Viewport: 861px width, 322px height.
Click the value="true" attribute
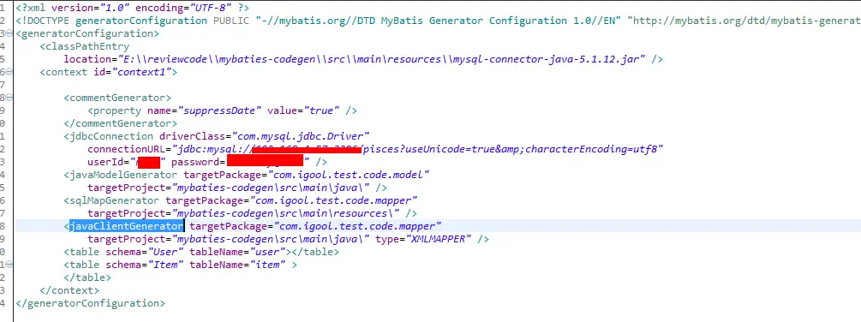(303, 110)
